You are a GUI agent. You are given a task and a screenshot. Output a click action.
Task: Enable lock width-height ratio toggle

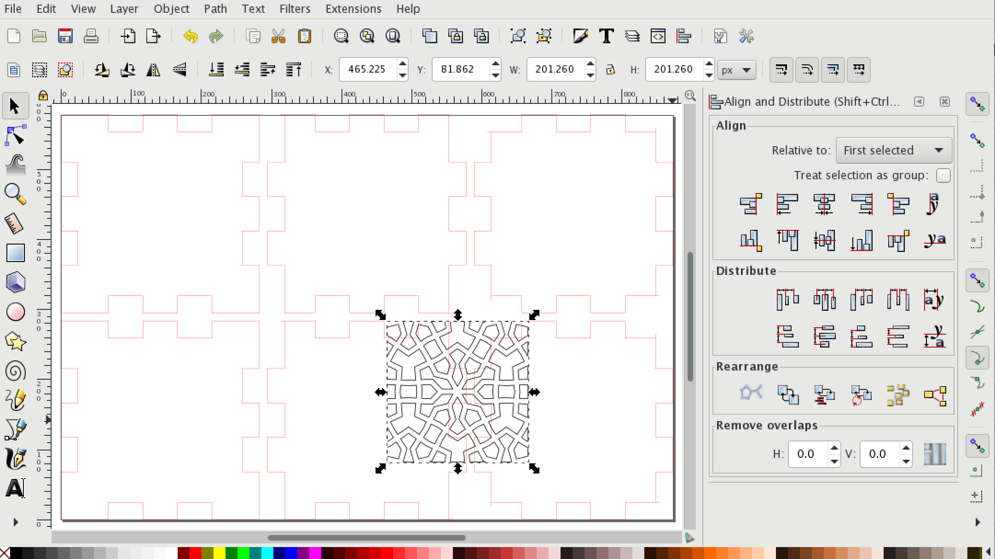(610, 69)
